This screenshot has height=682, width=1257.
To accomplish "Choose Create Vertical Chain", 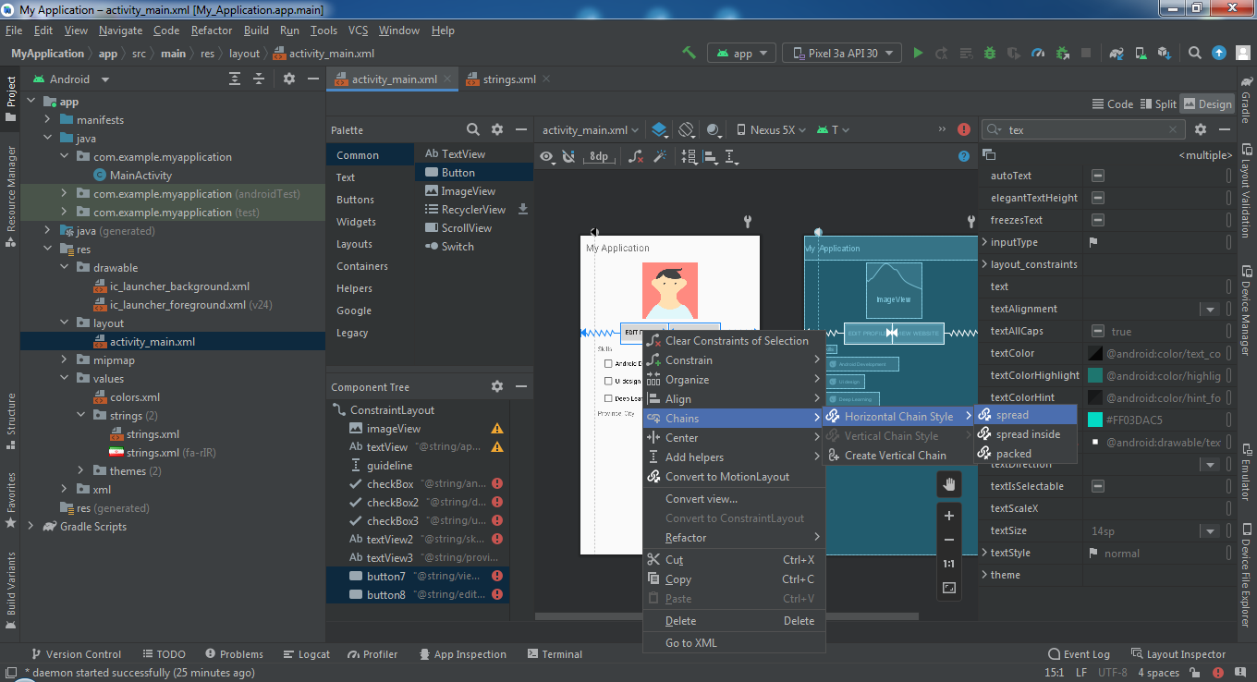I will (x=898, y=456).
